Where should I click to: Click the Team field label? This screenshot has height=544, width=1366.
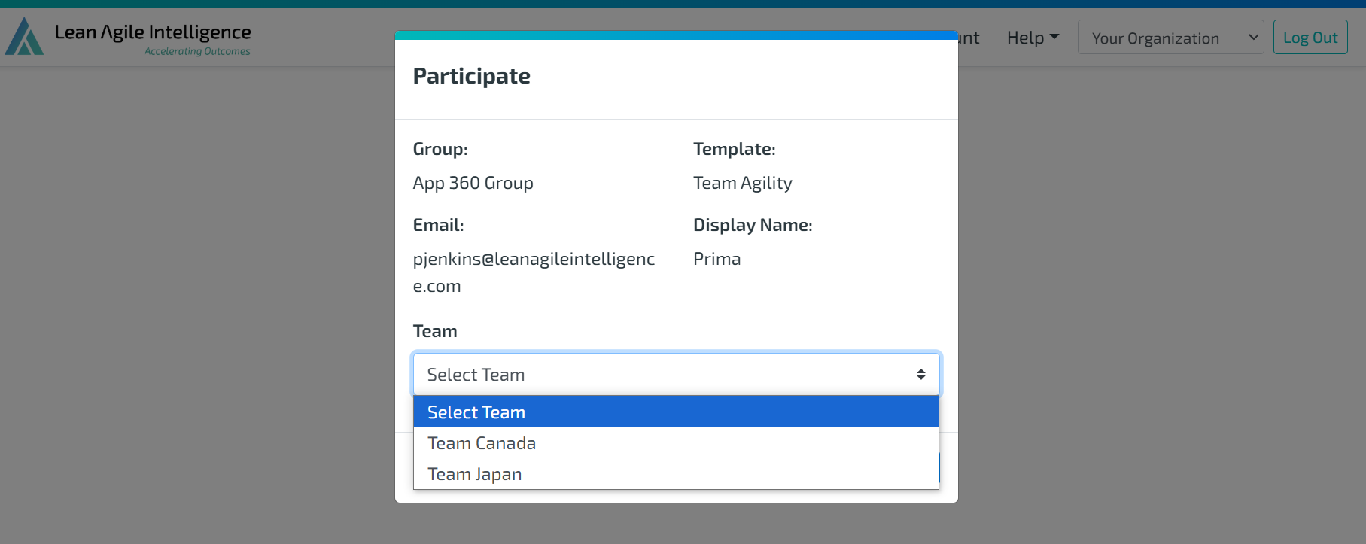[x=435, y=331]
